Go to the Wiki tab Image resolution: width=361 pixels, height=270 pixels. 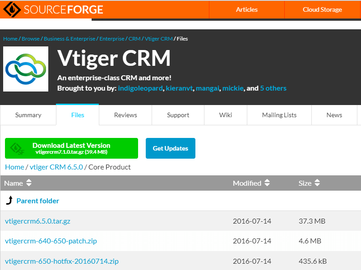226,115
